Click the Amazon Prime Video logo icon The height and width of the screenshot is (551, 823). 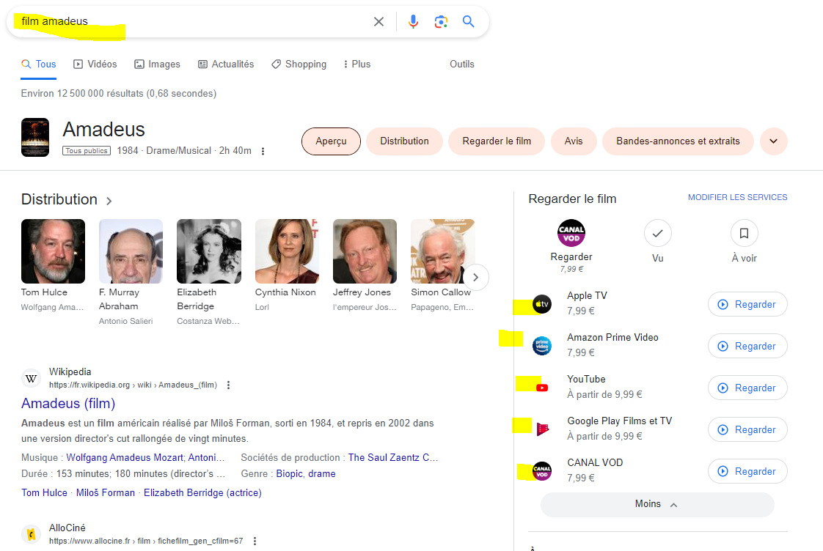tap(542, 346)
